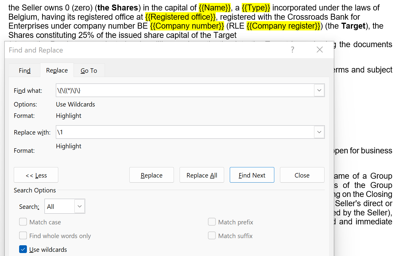
Task: Click the Help question mark icon
Action: [292, 50]
